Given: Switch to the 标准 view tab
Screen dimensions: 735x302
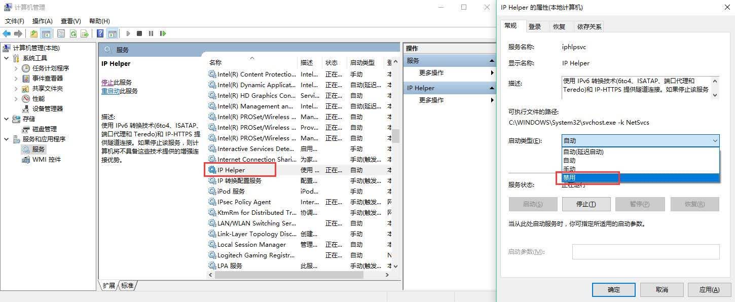Looking at the screenshot, I should [x=127, y=286].
